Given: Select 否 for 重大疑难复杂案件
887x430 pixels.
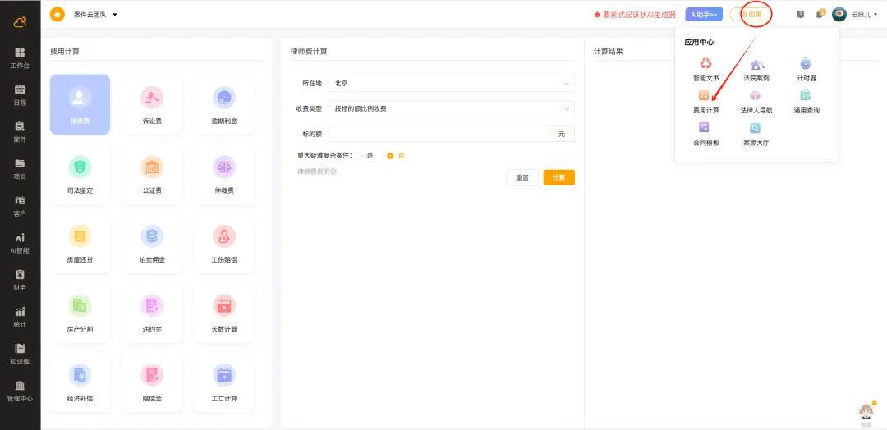Looking at the screenshot, I should (391, 155).
